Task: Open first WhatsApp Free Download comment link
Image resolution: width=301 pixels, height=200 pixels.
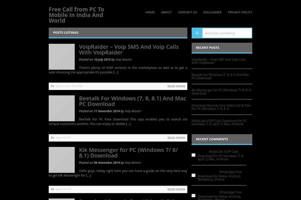Action: (219, 175)
